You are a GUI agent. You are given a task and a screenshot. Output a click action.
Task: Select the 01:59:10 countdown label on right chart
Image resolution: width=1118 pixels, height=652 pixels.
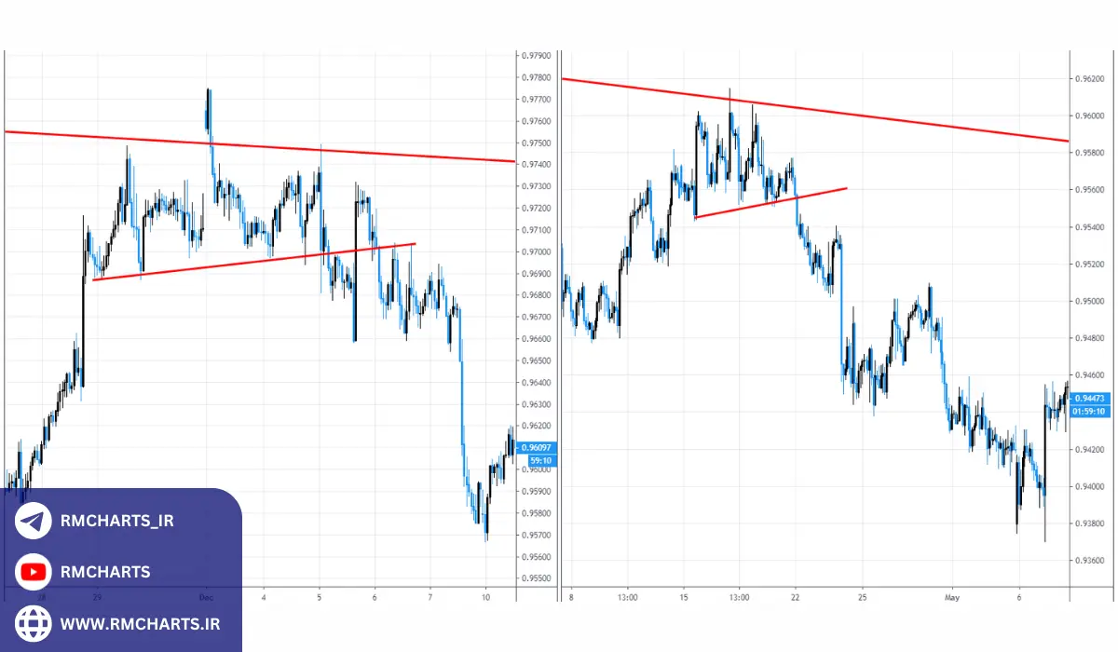click(x=1088, y=411)
